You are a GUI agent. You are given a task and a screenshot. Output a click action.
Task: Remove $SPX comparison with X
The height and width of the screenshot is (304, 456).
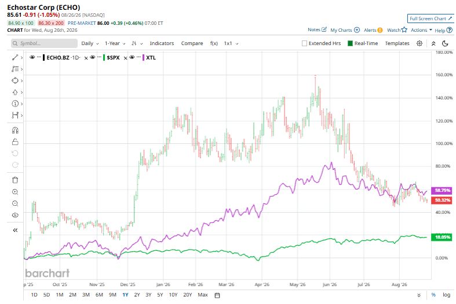coord(86,58)
